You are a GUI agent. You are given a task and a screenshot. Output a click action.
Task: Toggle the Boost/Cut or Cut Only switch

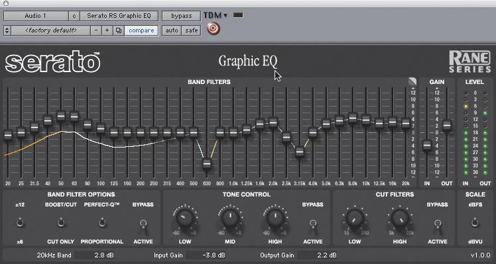(x=61, y=223)
